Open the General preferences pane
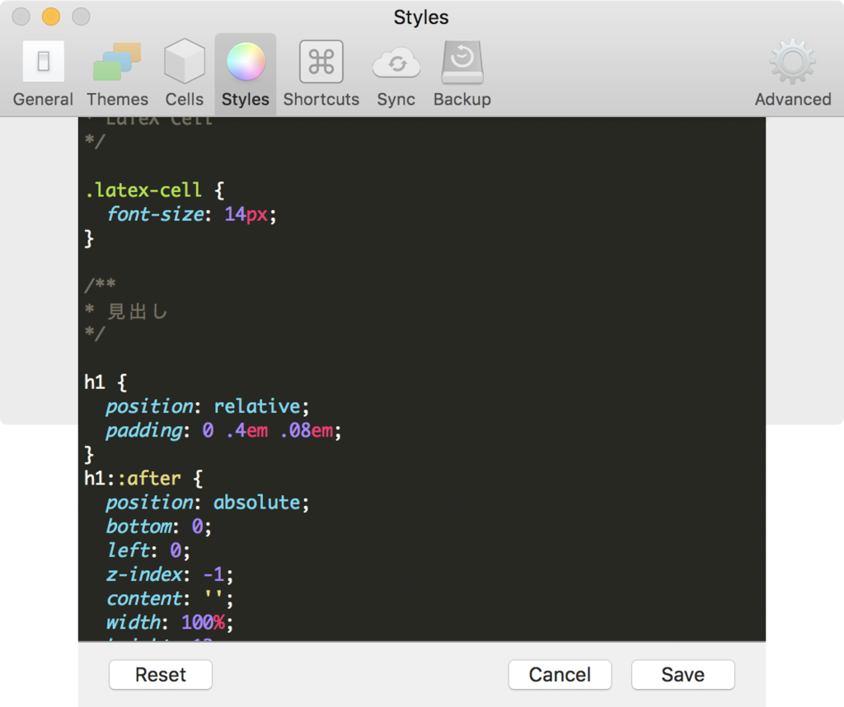 (x=43, y=73)
